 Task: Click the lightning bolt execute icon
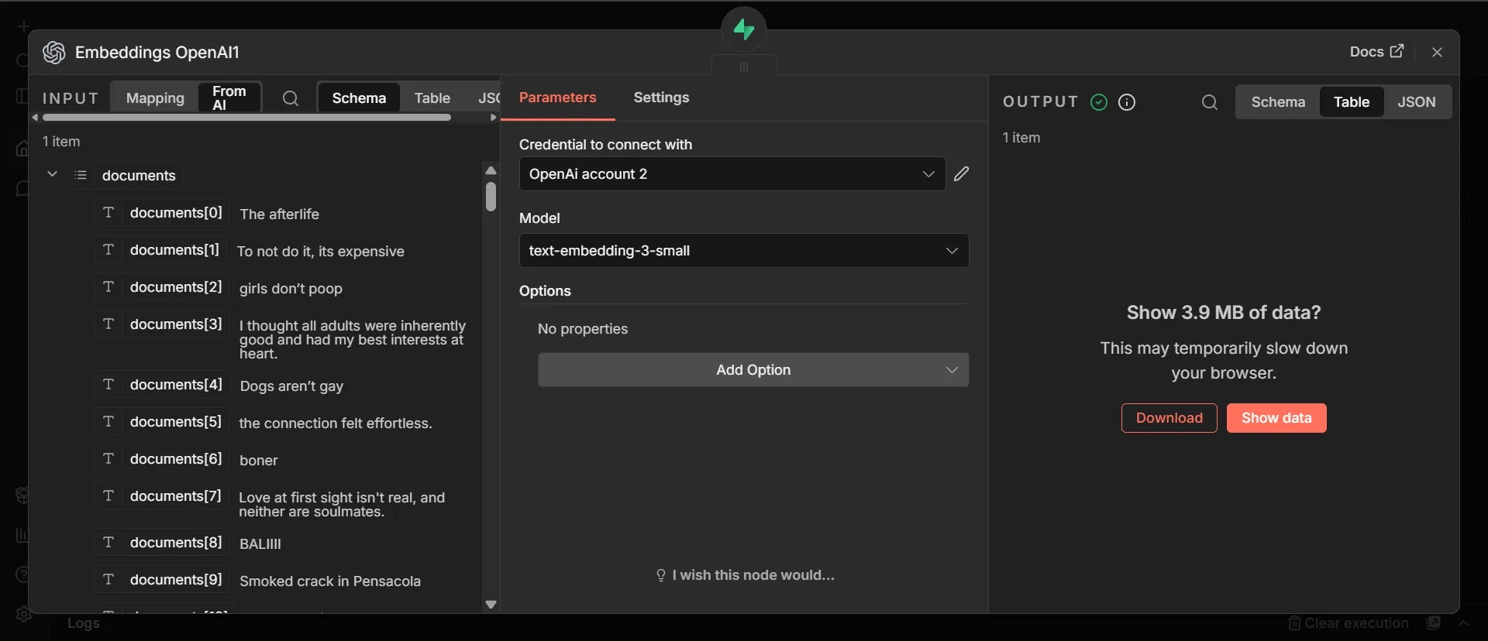[x=744, y=29]
